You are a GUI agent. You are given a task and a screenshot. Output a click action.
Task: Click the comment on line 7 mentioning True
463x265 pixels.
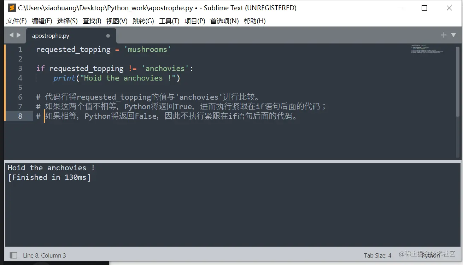[181, 107]
